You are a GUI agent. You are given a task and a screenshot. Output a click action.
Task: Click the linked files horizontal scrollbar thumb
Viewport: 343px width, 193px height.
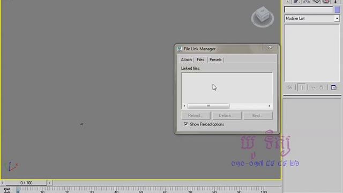(208, 106)
